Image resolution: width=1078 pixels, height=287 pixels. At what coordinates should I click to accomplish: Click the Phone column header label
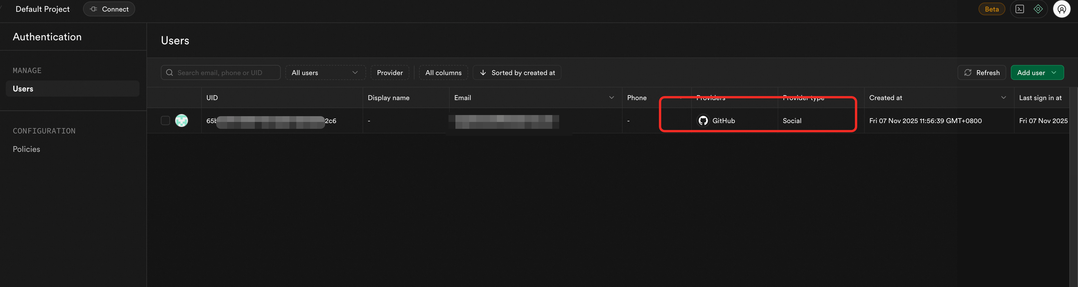pyautogui.click(x=636, y=98)
